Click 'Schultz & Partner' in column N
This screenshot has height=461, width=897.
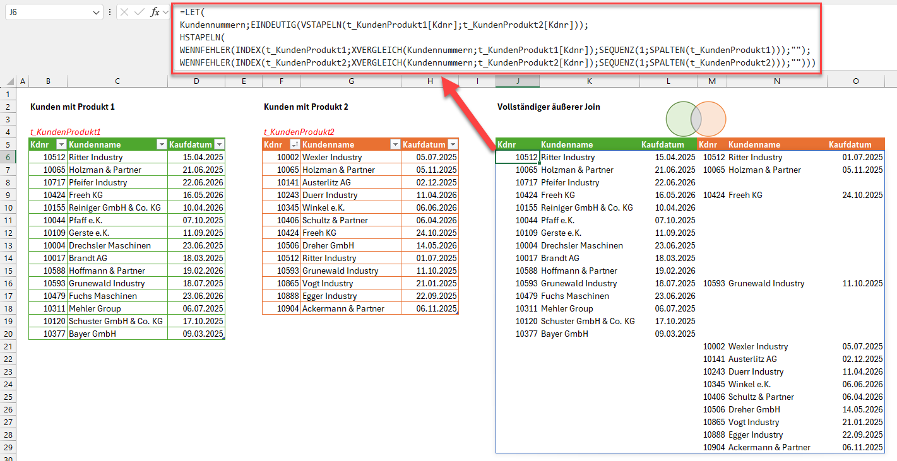click(x=761, y=397)
